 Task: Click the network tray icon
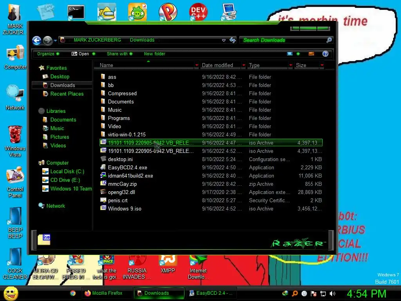point(323,294)
